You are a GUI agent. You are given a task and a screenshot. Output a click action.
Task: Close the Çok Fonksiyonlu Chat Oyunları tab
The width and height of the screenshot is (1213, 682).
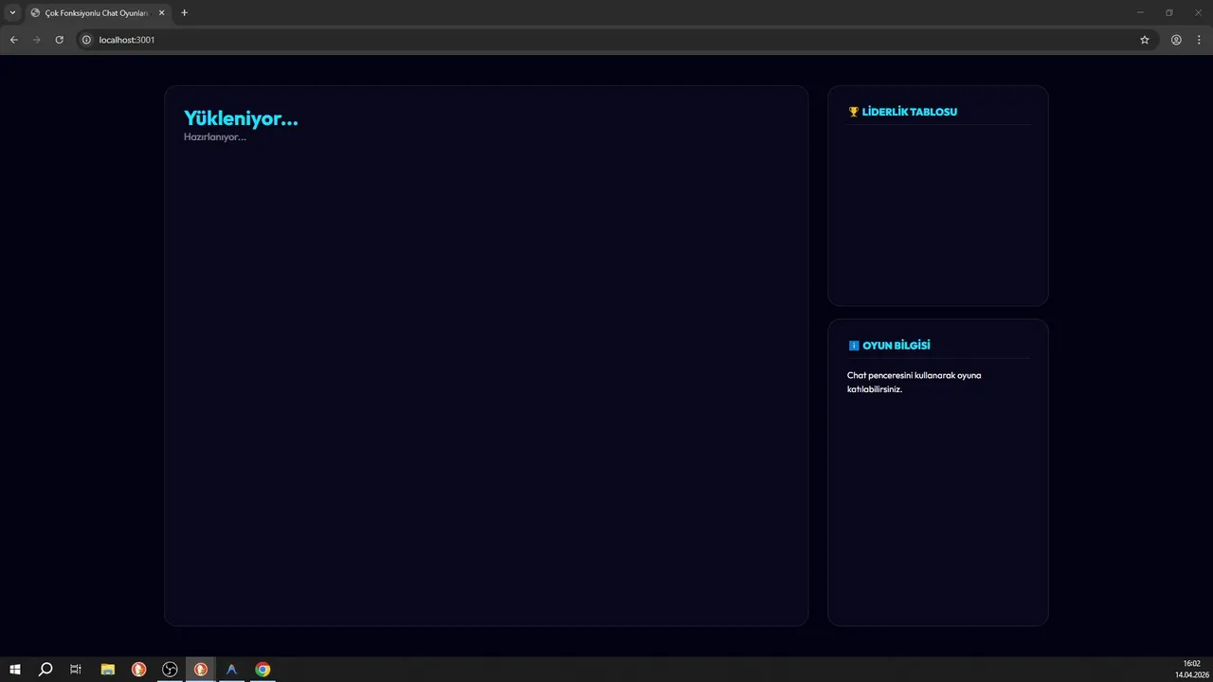(x=161, y=13)
